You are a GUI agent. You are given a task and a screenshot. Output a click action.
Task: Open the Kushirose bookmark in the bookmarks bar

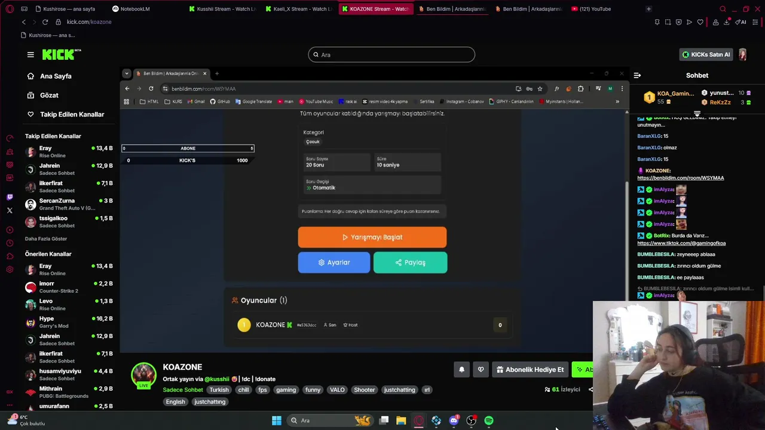coord(48,35)
